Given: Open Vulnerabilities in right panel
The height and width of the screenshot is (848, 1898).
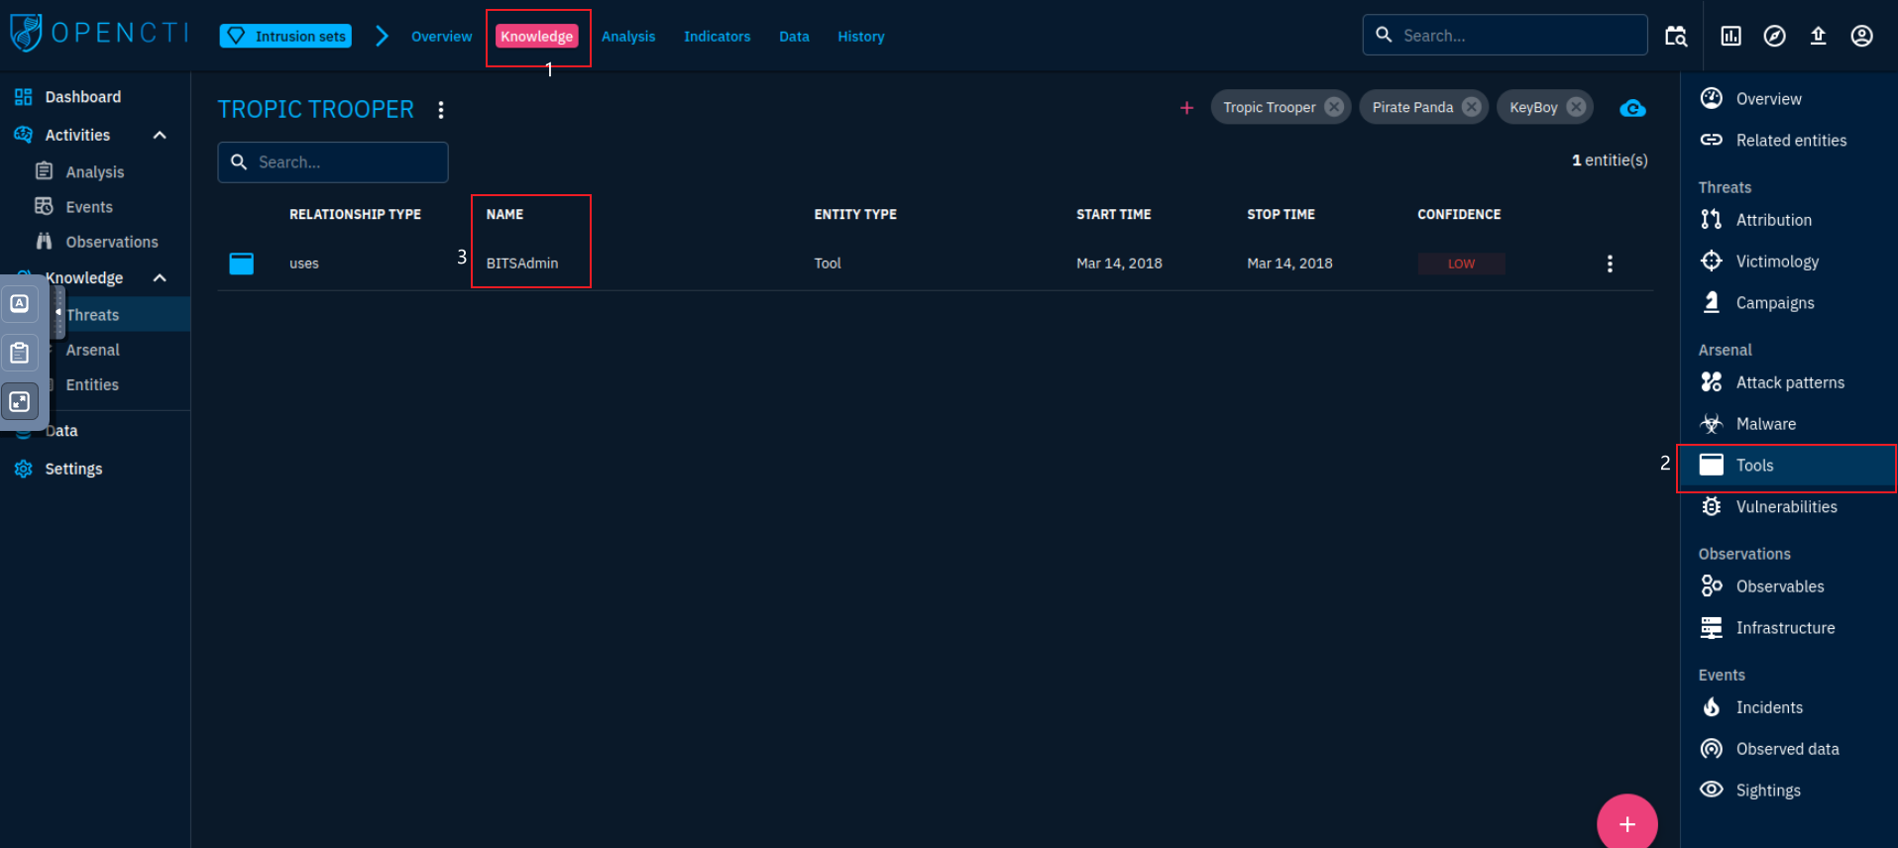Looking at the screenshot, I should tap(1788, 506).
